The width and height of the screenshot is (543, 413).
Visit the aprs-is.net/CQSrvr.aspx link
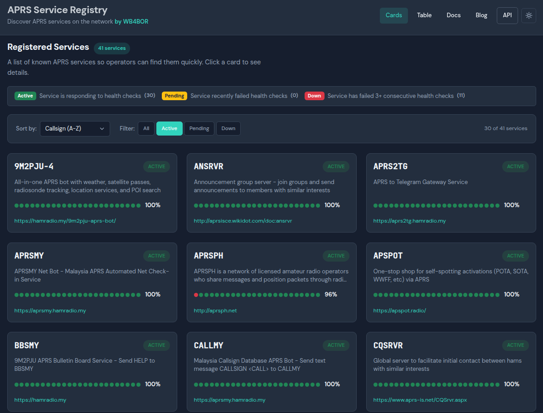(x=420, y=400)
